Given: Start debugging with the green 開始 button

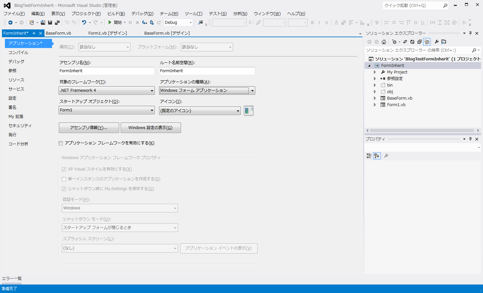Looking at the screenshot, I should point(115,23).
